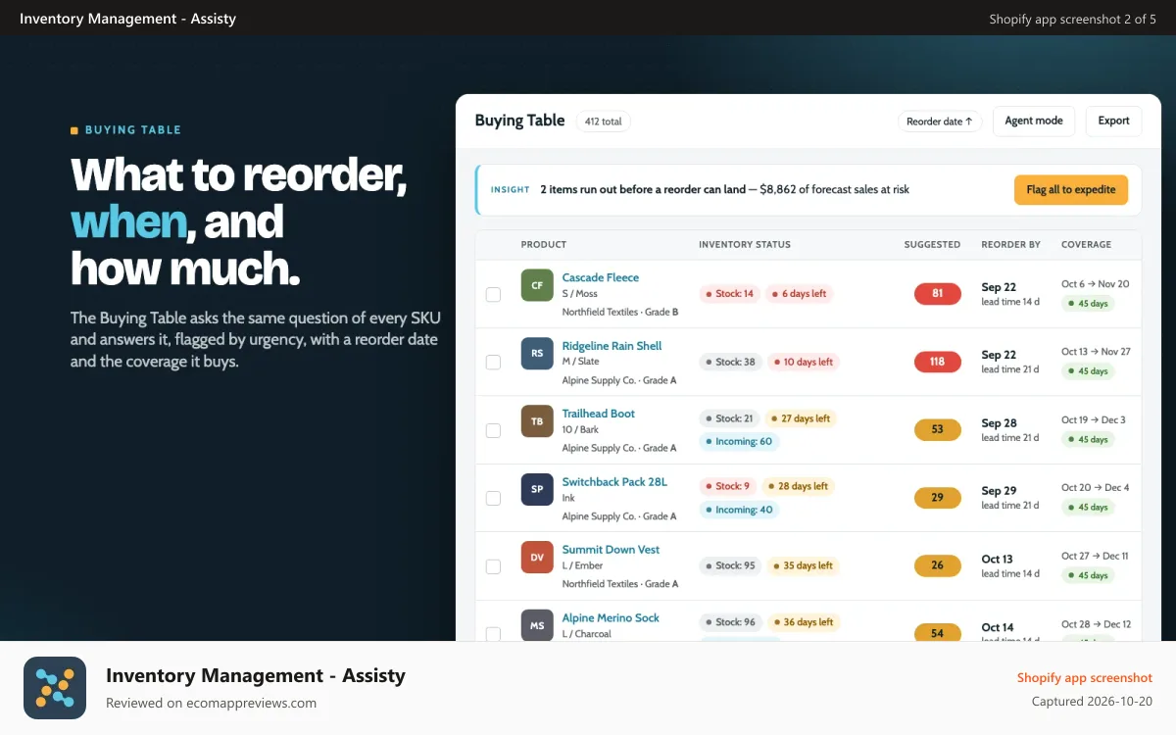Open the Cascade Fleece product link
This screenshot has height=735, width=1176.
coord(601,277)
